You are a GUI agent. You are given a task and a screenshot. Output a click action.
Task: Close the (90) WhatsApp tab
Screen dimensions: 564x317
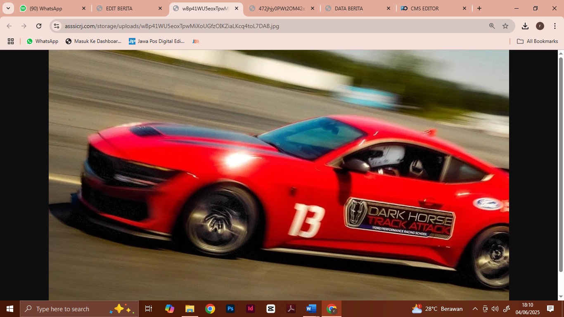click(x=84, y=8)
